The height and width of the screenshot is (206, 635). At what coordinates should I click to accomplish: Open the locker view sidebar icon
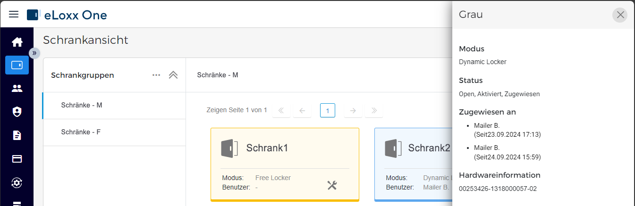pyautogui.click(x=17, y=65)
